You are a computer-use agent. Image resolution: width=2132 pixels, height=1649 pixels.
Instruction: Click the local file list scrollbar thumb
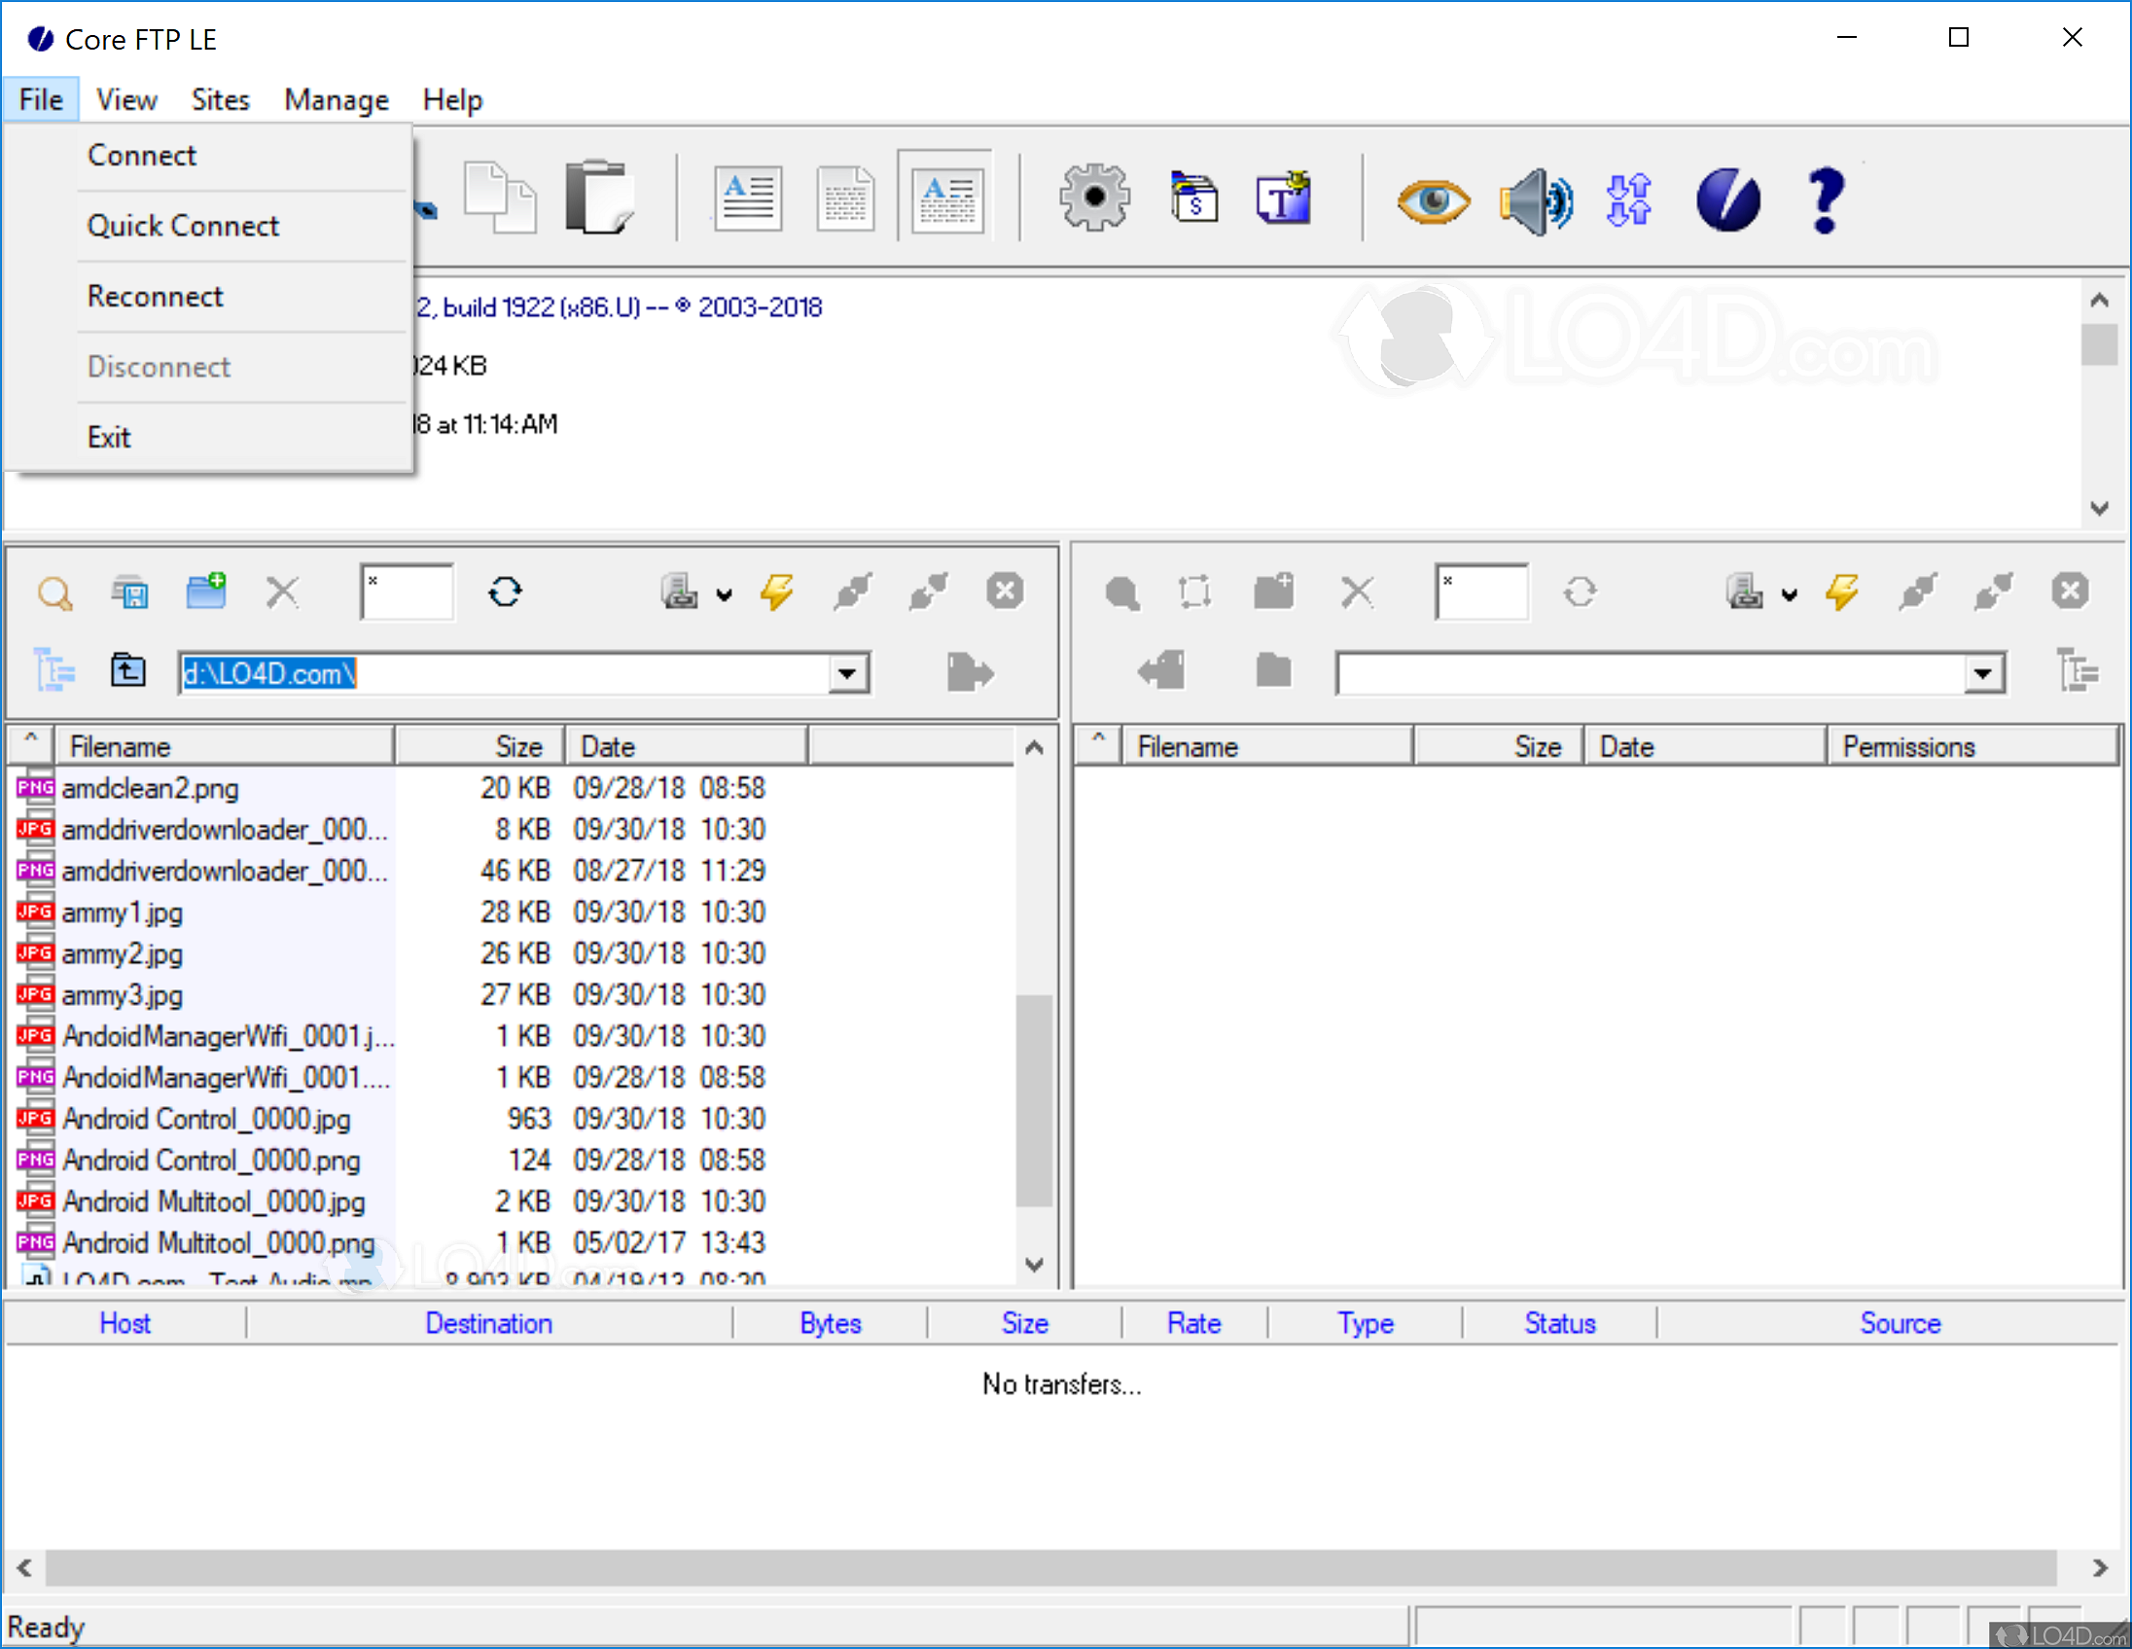click(1034, 1100)
